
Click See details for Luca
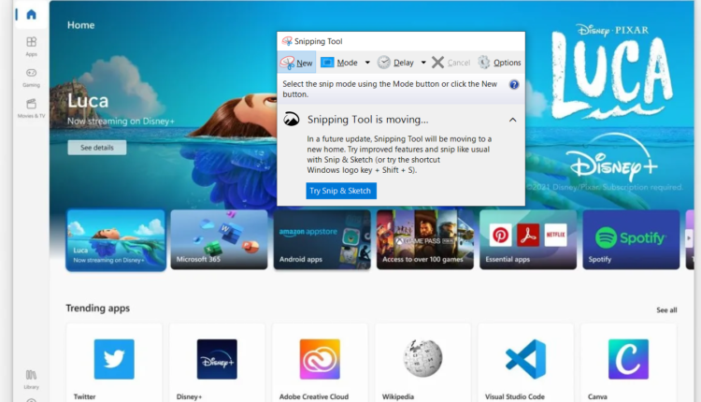[97, 148]
